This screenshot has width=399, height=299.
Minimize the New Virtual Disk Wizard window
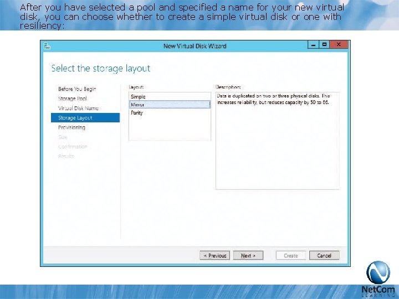313,45
